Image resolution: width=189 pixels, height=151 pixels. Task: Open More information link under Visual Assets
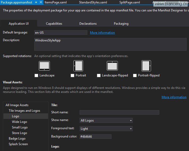point(174,97)
